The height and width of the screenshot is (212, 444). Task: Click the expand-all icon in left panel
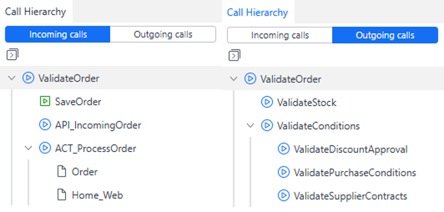12,54
